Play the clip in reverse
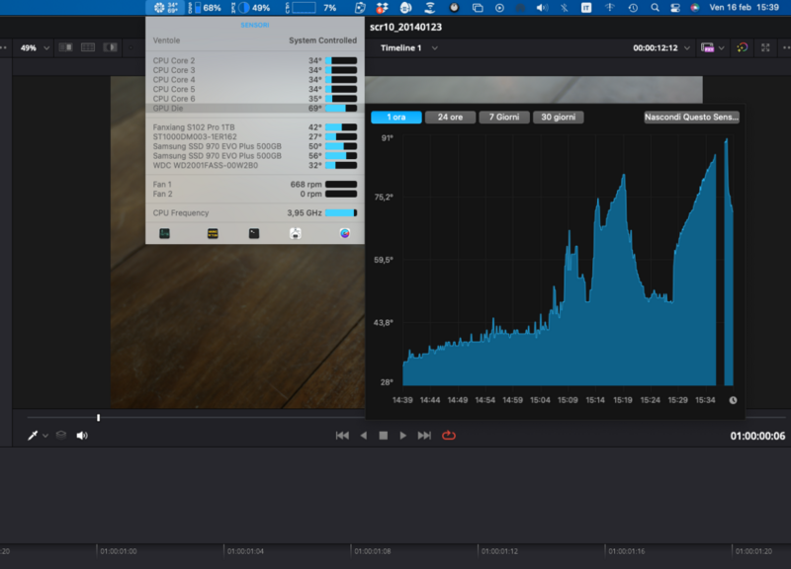Image resolution: width=791 pixels, height=569 pixels. (363, 436)
